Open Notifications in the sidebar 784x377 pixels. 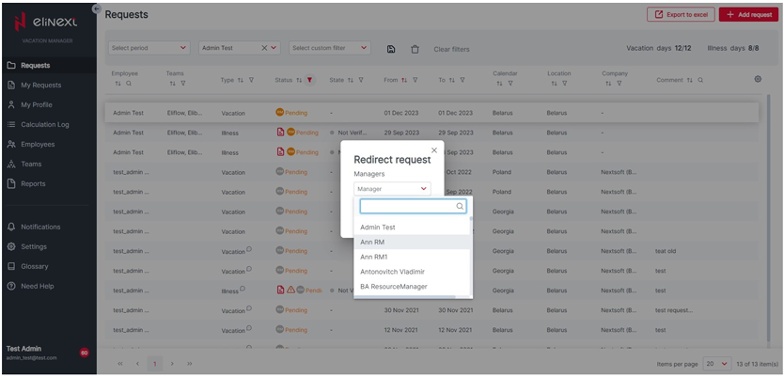40,227
